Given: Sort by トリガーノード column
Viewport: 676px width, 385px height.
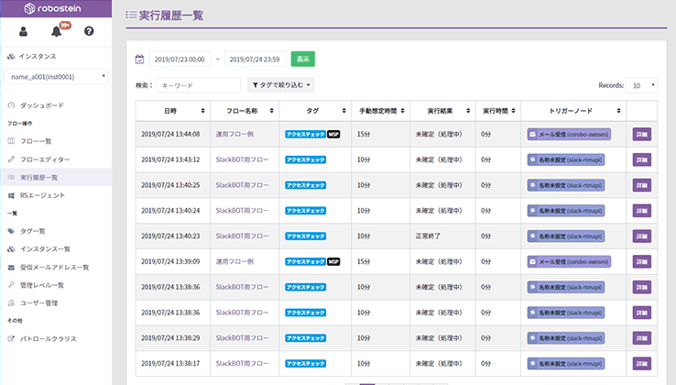Looking at the screenshot, I should pyautogui.click(x=573, y=111).
